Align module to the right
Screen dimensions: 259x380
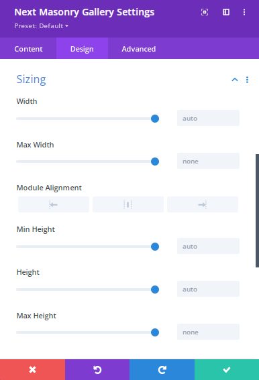coord(203,204)
